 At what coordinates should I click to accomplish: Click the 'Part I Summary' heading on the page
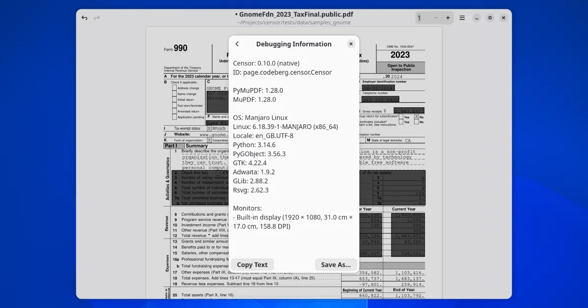click(x=186, y=146)
